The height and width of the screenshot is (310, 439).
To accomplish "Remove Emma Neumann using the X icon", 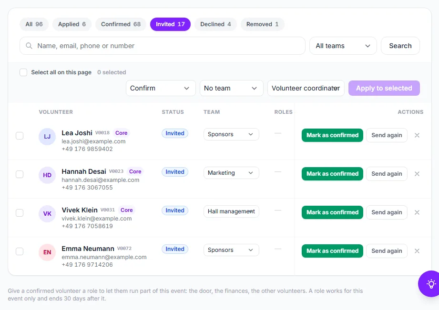I will (x=417, y=251).
